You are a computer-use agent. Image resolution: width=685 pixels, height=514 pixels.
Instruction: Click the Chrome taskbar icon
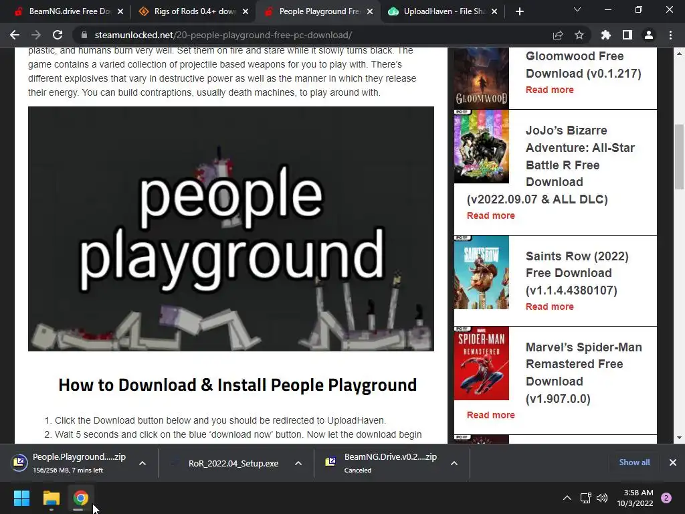pos(80,498)
